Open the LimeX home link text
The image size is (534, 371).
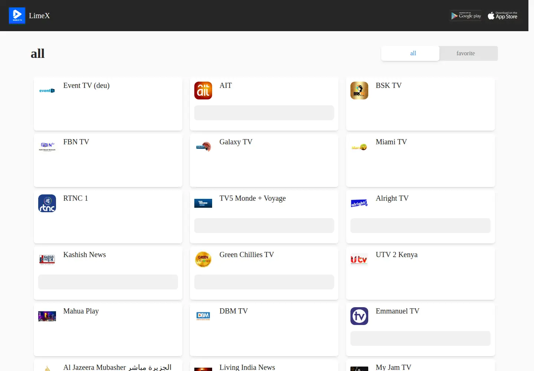[x=39, y=16]
